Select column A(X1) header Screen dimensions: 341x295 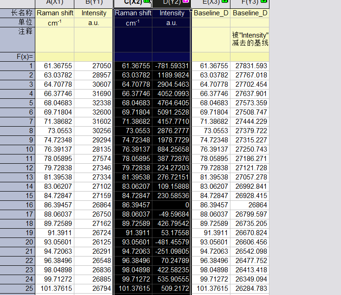54,3
